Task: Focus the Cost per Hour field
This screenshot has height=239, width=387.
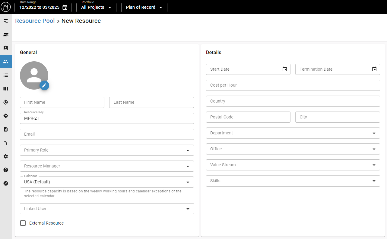Action: pos(293,85)
